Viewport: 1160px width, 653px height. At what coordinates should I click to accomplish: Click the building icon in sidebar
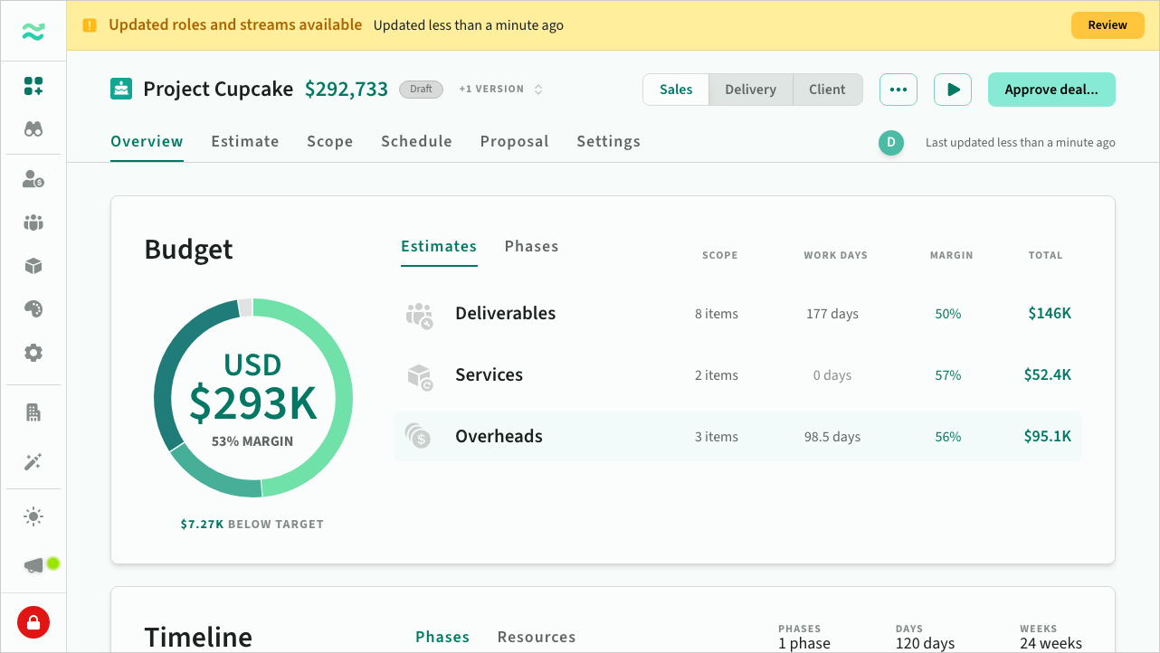click(33, 412)
